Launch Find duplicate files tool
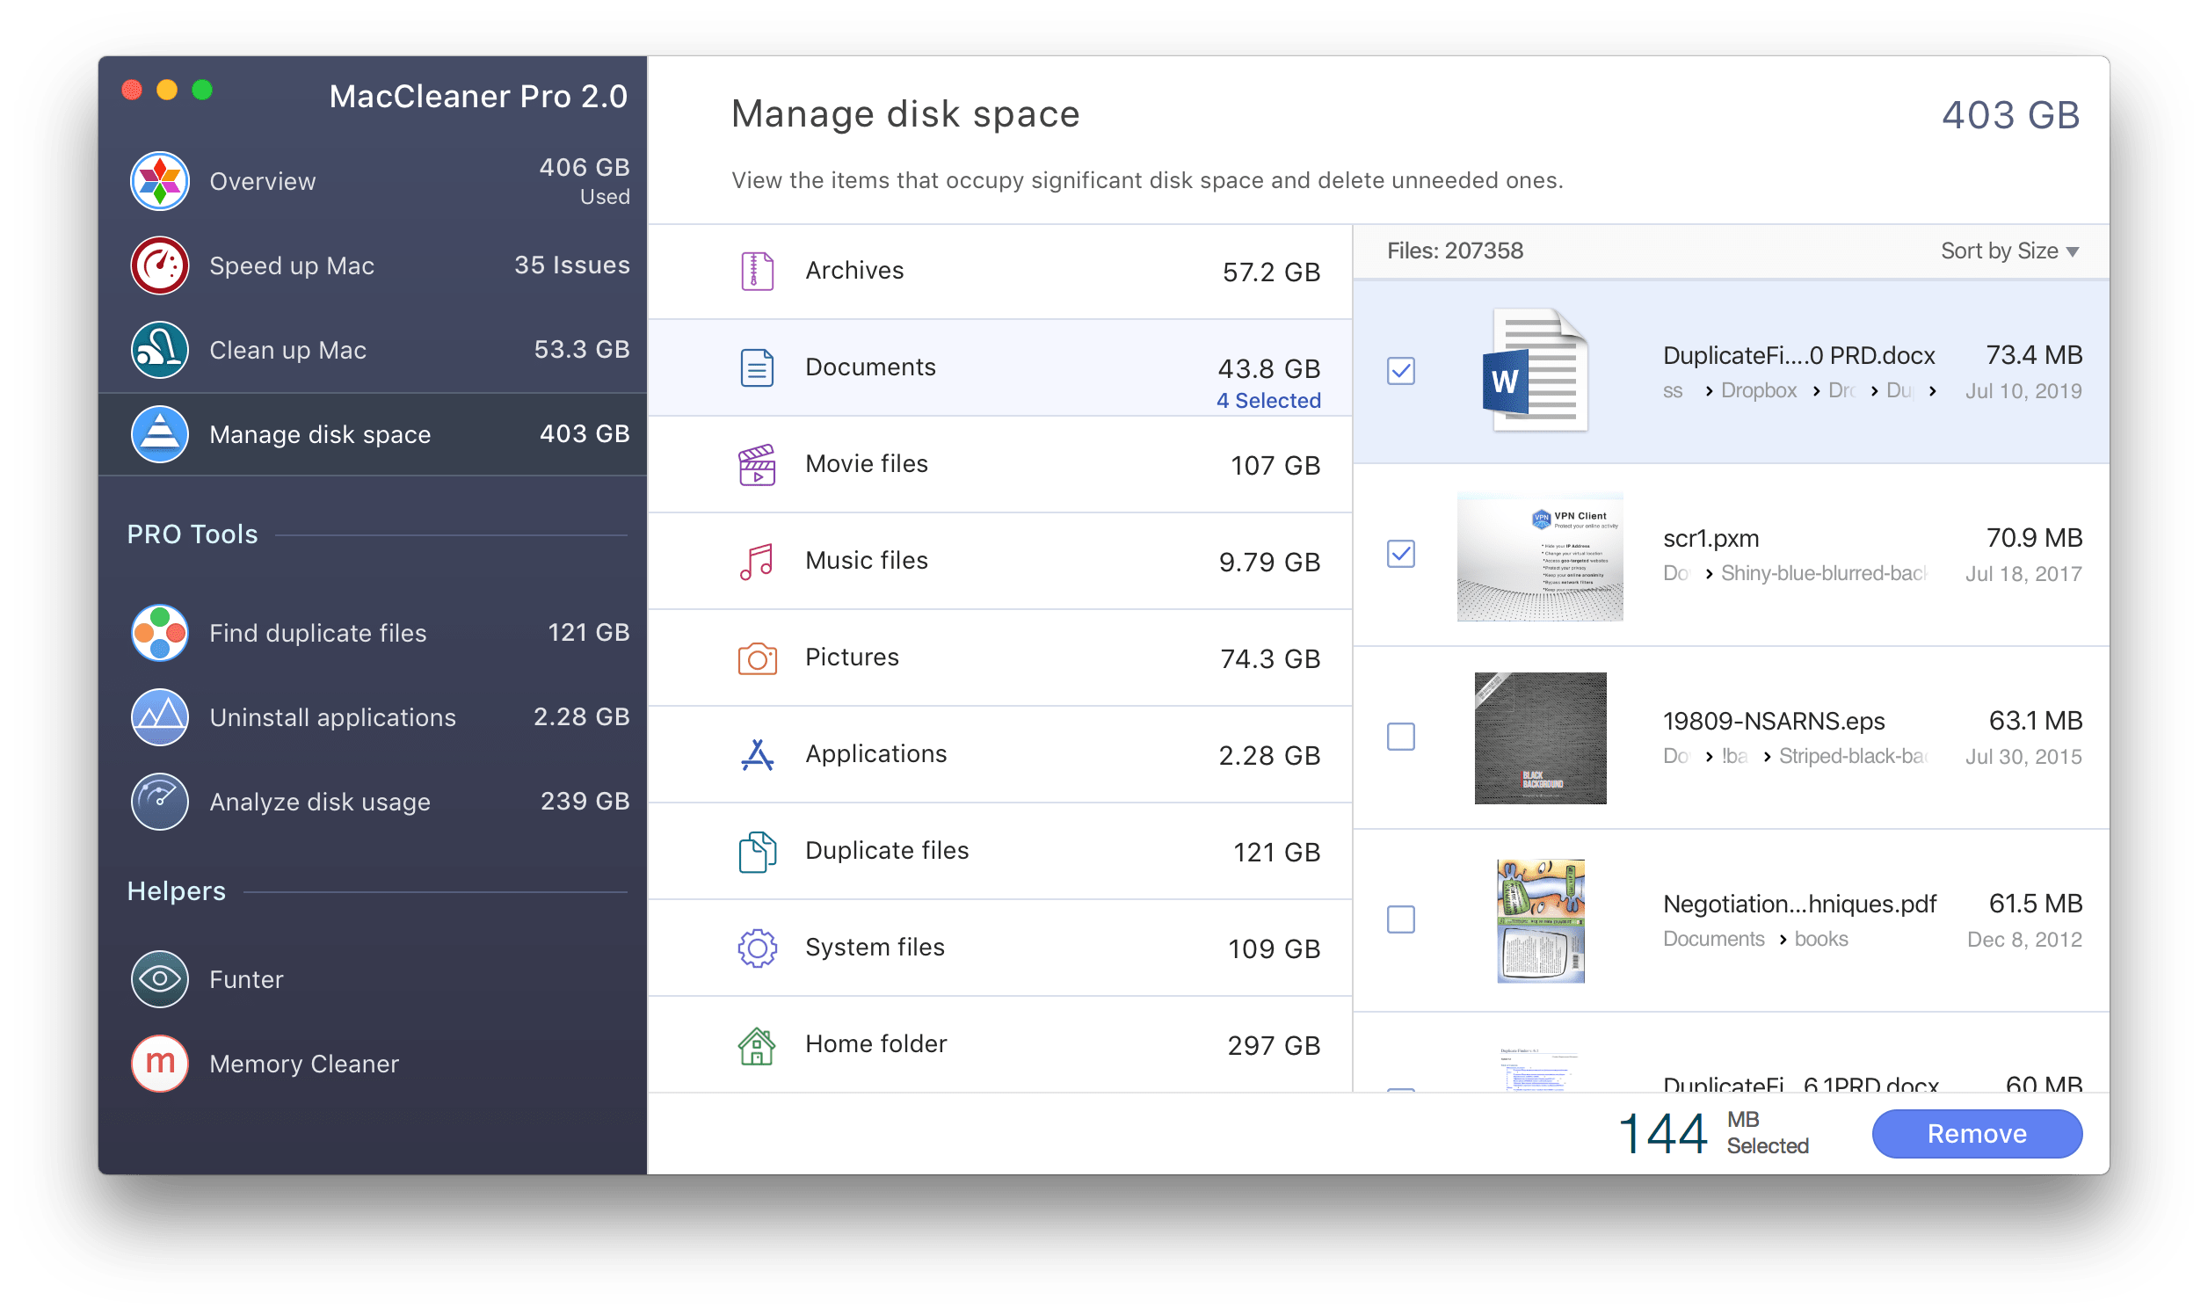Screen dimensions: 2208x1315 [373, 633]
